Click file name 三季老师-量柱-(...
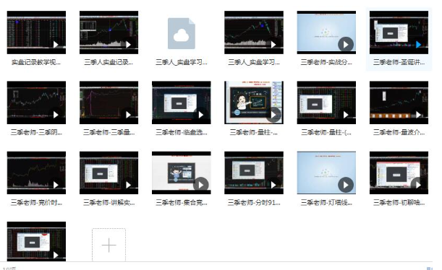 [326, 132]
